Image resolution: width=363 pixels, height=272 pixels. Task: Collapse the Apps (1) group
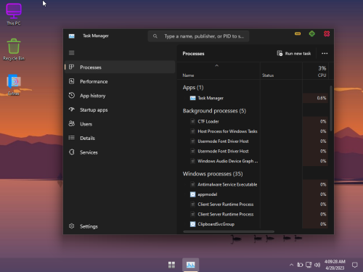pyautogui.click(x=193, y=88)
